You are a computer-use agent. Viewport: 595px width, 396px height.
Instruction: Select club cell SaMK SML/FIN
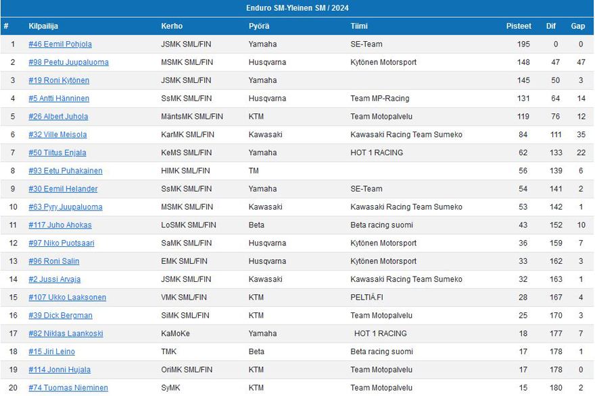pyautogui.click(x=187, y=243)
